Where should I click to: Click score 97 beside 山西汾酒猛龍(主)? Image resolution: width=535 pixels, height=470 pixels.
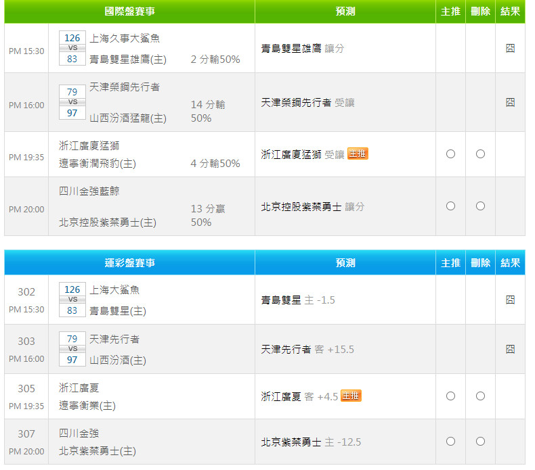[72, 112]
